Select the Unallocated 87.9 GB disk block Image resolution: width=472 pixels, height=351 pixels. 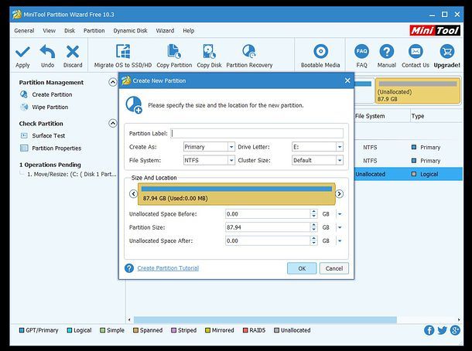pyautogui.click(x=417, y=90)
